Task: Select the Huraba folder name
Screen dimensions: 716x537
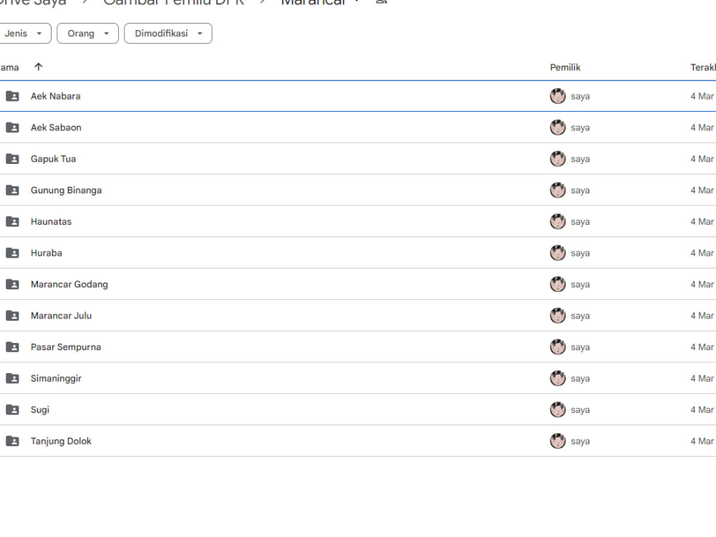Action: click(47, 253)
